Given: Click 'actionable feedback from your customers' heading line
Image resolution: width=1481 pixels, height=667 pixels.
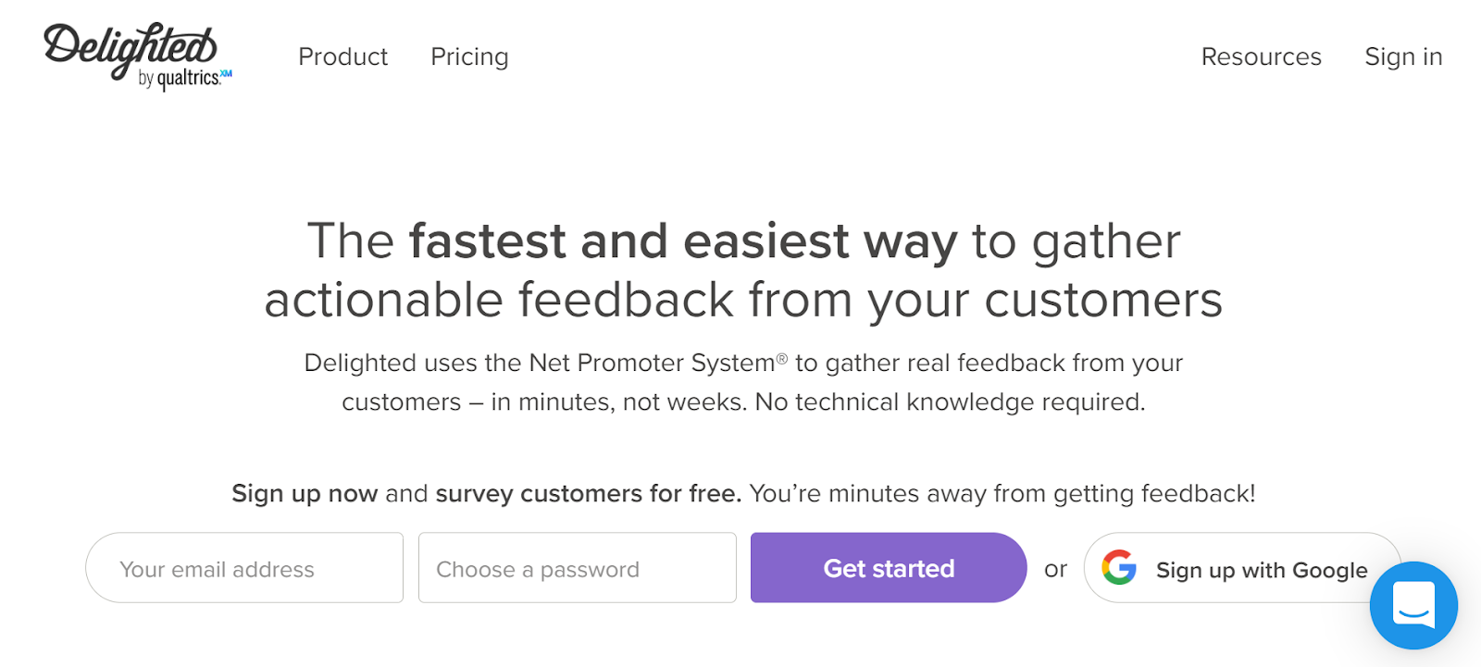Looking at the screenshot, I should (743, 301).
